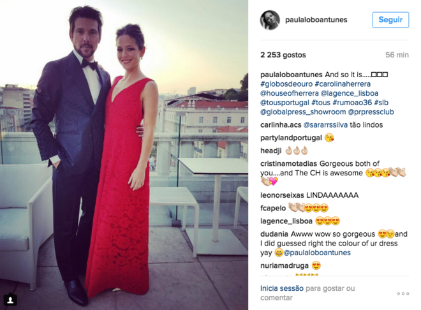
Task: Open the #carolinaherrera hashtag
Action: (x=343, y=84)
